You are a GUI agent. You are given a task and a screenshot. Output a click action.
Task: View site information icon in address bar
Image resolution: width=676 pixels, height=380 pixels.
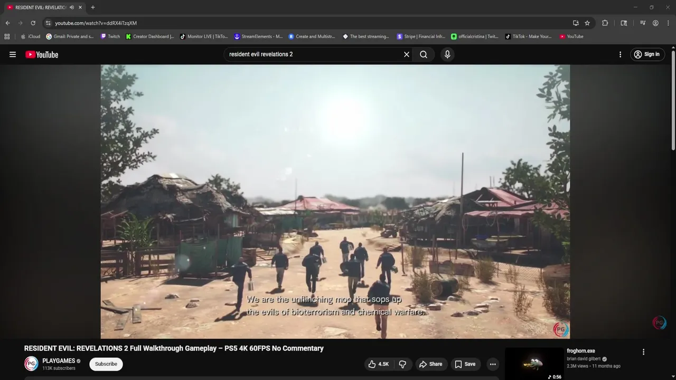[x=48, y=23]
